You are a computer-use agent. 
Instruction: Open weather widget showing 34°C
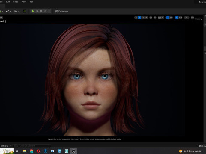pyautogui.click(x=190, y=151)
